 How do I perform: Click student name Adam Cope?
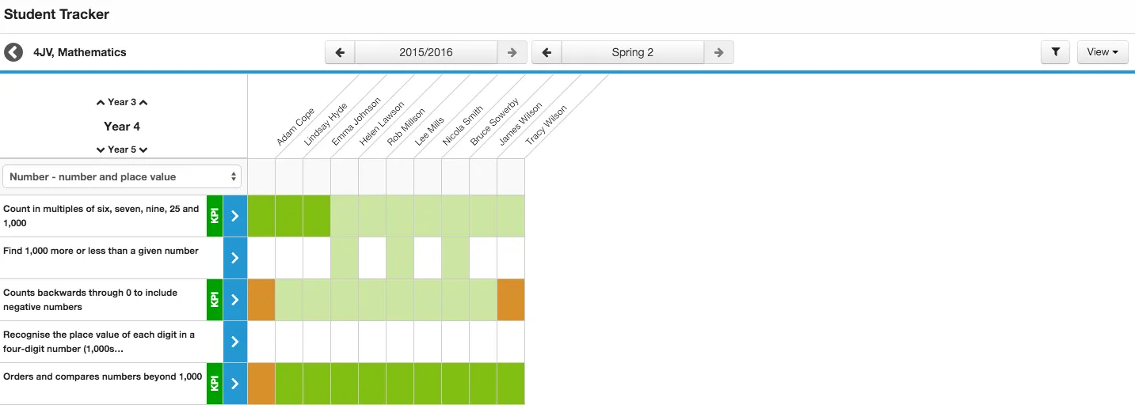coord(295,127)
